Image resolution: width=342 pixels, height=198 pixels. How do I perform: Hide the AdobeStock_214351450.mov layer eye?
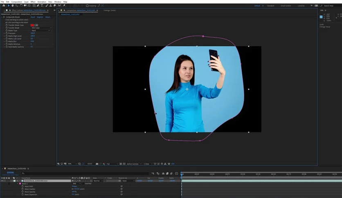[2, 181]
